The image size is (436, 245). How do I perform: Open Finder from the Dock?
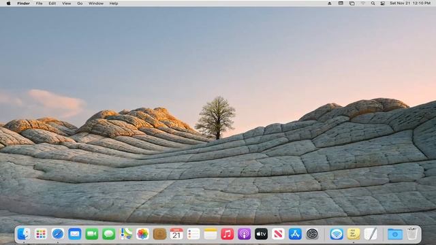point(24,234)
